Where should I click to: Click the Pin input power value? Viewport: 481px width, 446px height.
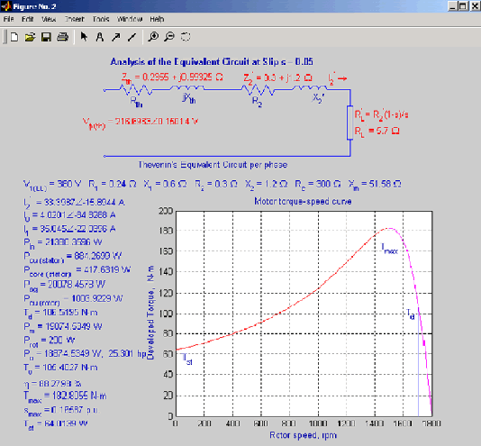[63, 242]
